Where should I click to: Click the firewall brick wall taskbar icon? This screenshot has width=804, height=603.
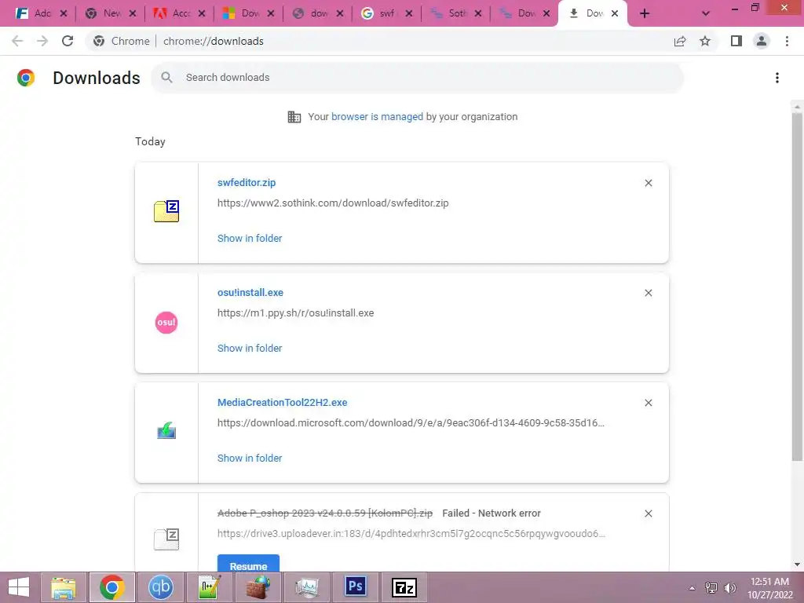coord(258,587)
